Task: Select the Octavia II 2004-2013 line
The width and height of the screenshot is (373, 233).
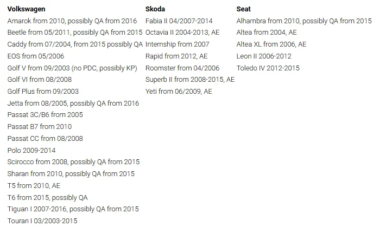Action: point(182,33)
